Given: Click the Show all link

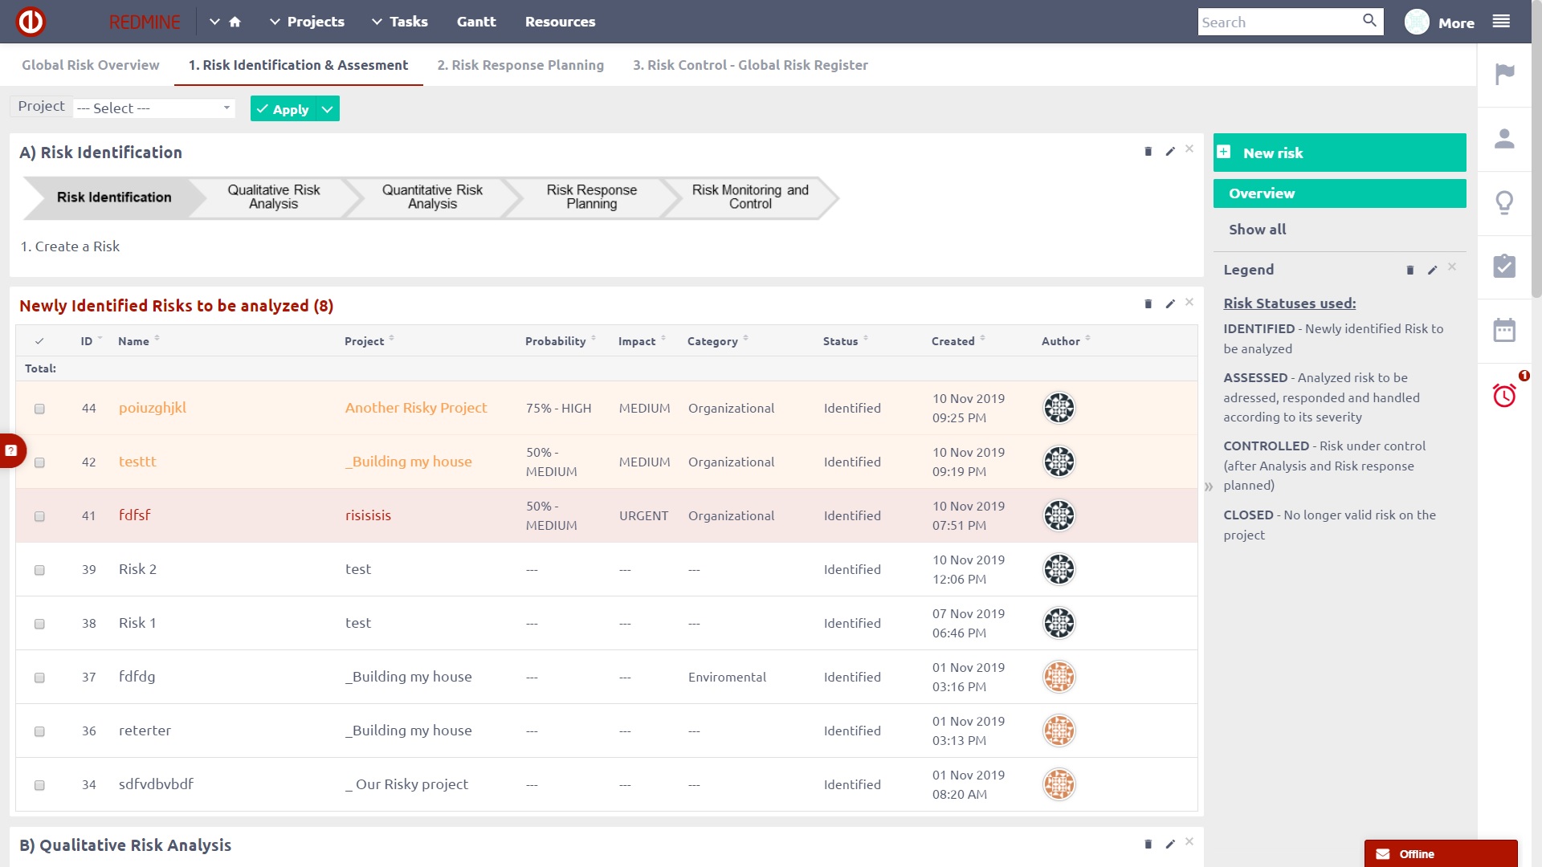Looking at the screenshot, I should coord(1257,230).
